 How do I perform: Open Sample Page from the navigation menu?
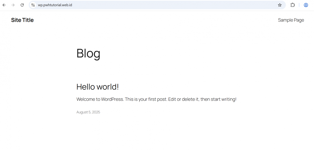pos(291,20)
